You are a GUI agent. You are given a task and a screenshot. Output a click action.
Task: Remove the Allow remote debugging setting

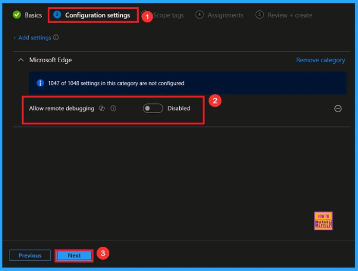click(338, 109)
